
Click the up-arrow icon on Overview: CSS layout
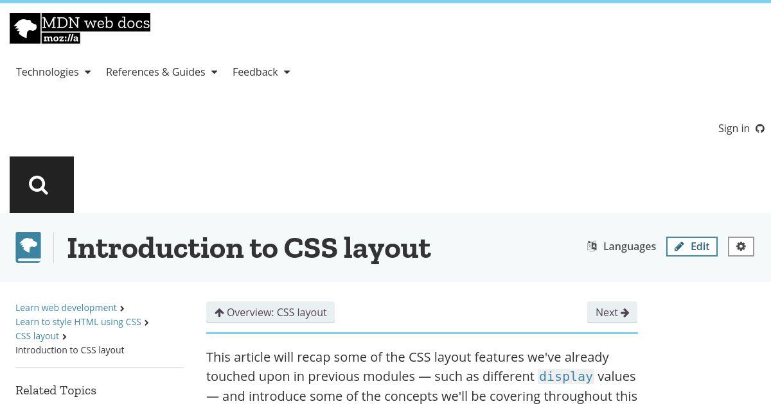pos(219,312)
